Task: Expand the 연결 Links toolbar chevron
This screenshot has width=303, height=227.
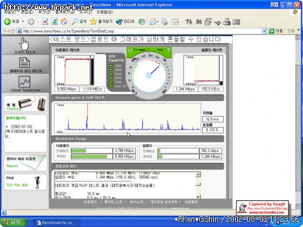Action: (x=298, y=30)
